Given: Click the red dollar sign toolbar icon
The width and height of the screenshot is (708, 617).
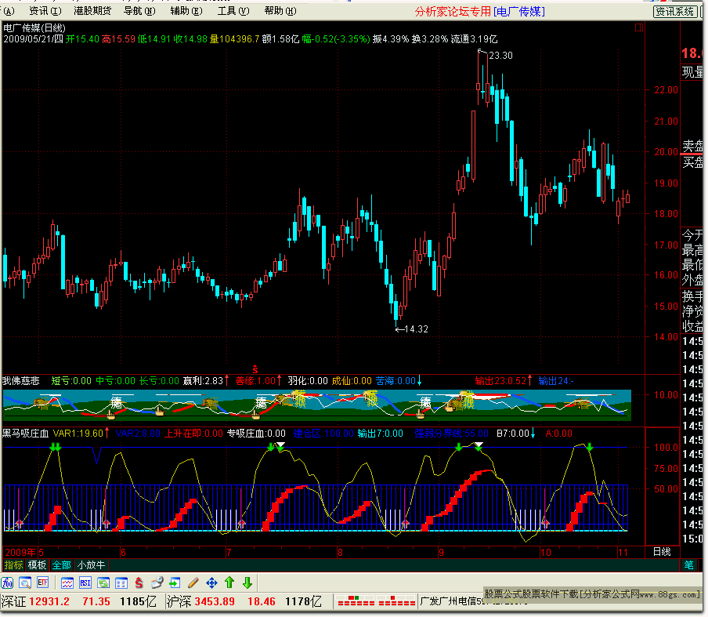Looking at the screenshot, I should pyautogui.click(x=139, y=583).
